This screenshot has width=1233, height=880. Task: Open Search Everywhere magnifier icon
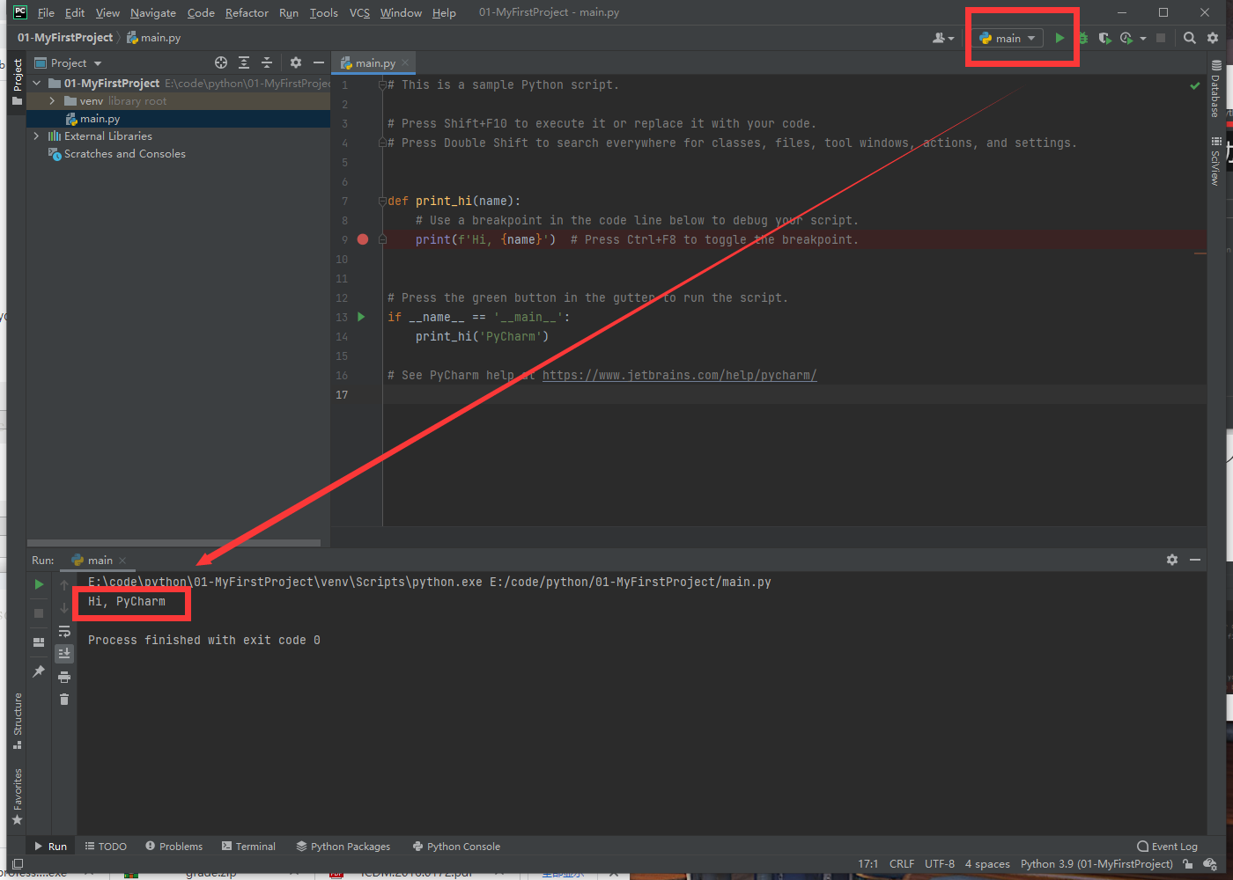pyautogui.click(x=1190, y=38)
